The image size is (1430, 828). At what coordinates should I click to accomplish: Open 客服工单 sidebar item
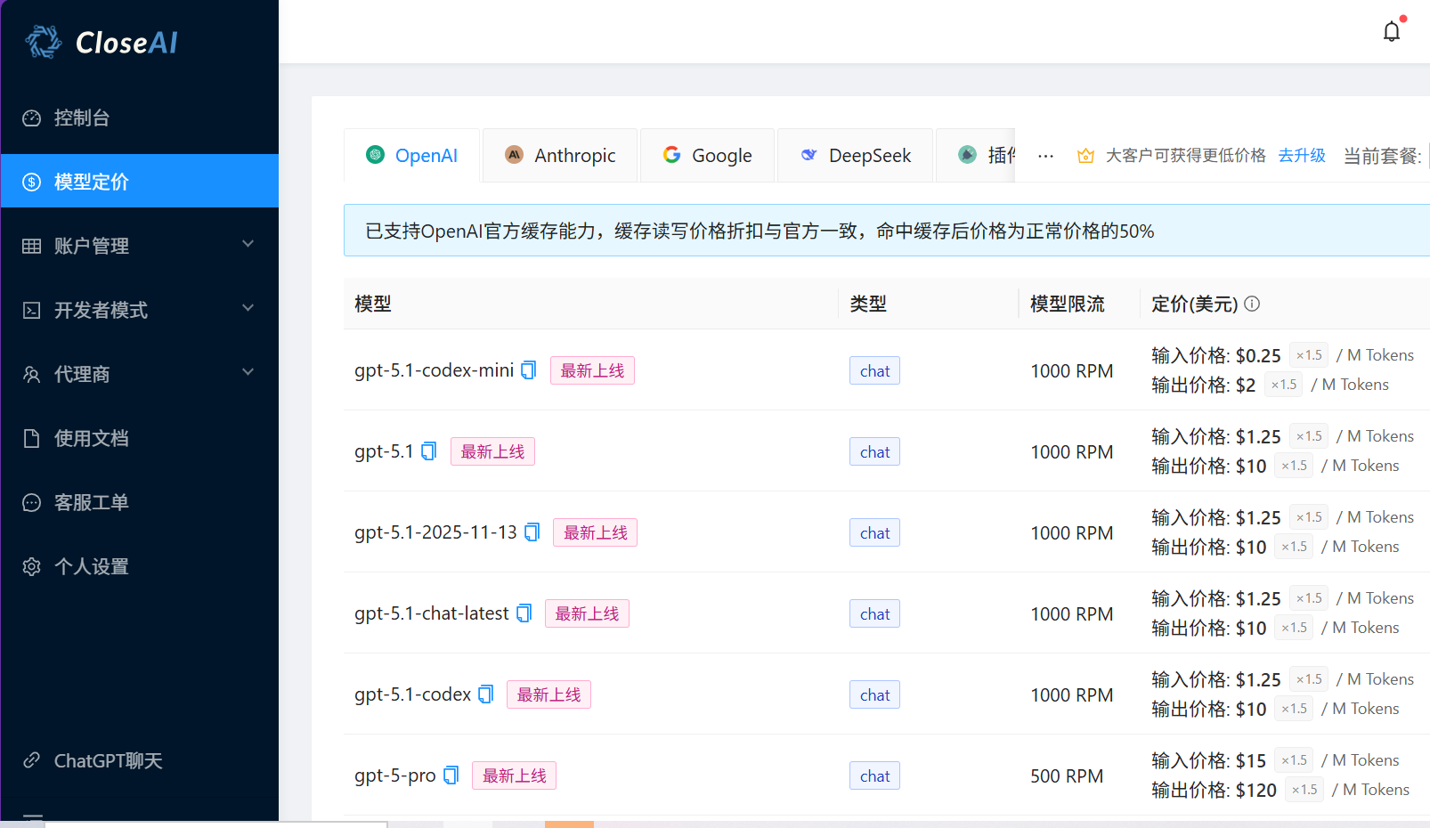140,502
